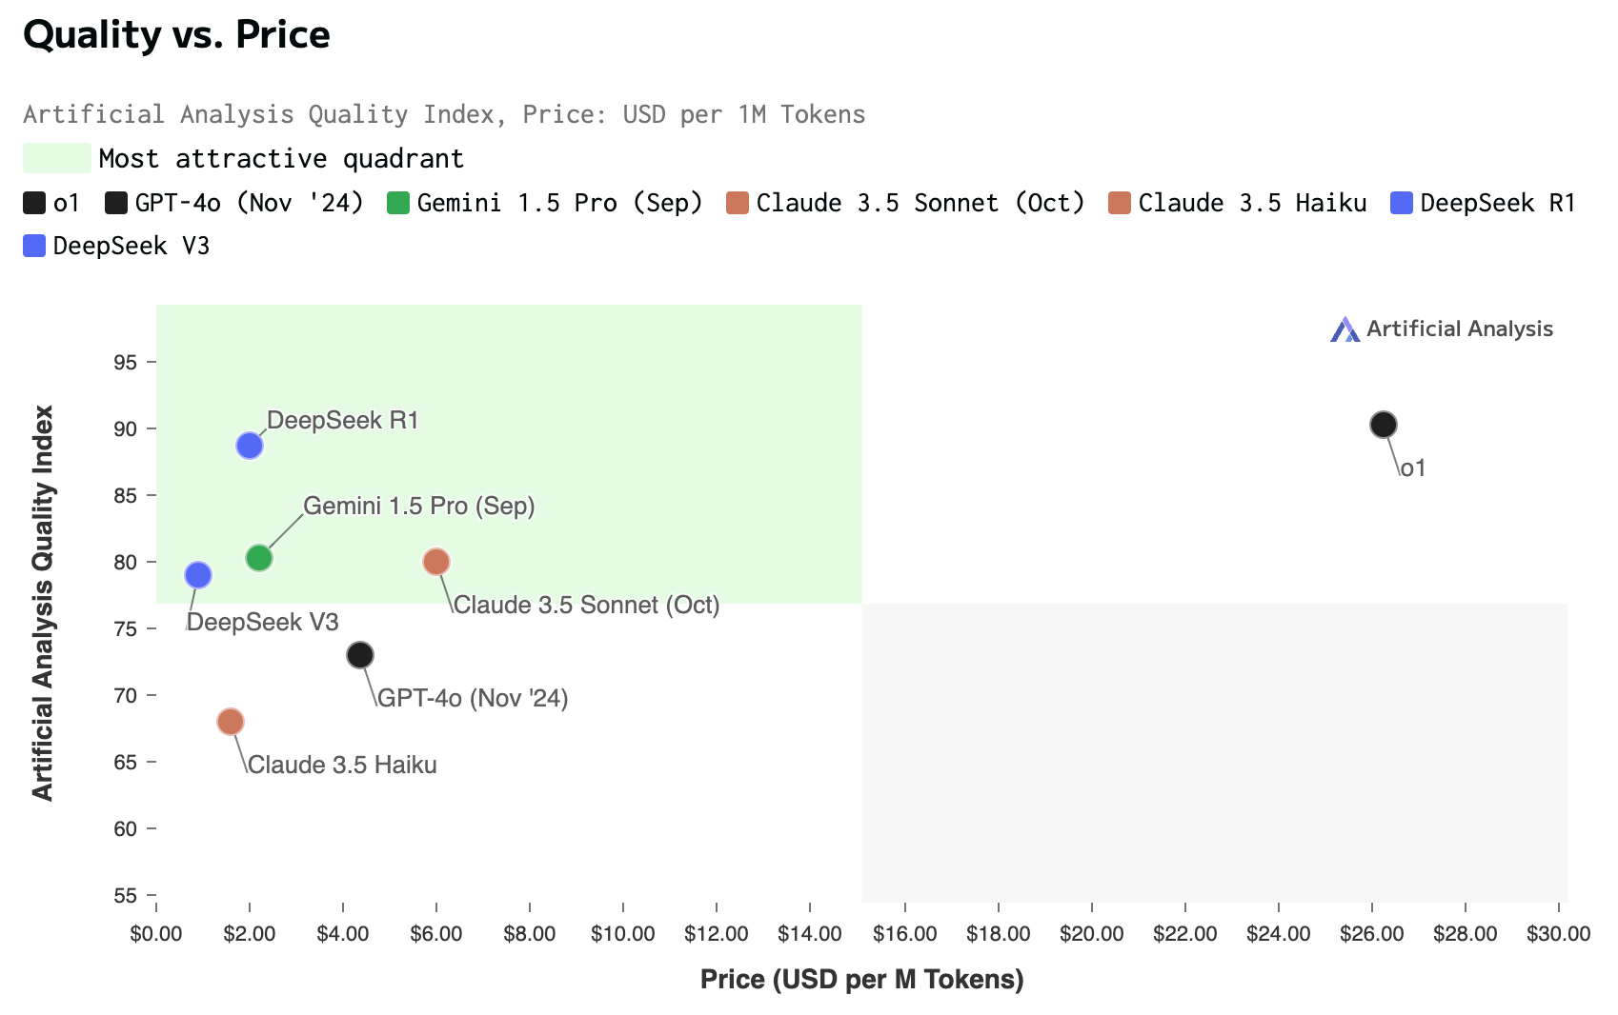The width and height of the screenshot is (1618, 1015).
Task: Toggle the o1 legend swatch
Action: pos(34,203)
